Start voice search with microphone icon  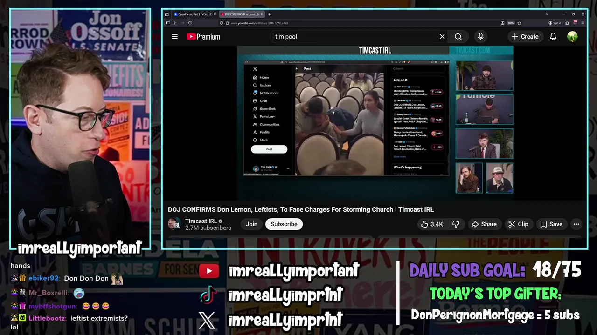point(480,36)
